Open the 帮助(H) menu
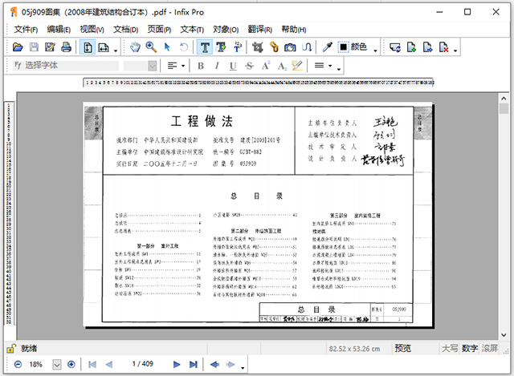The image size is (514, 376). click(294, 30)
